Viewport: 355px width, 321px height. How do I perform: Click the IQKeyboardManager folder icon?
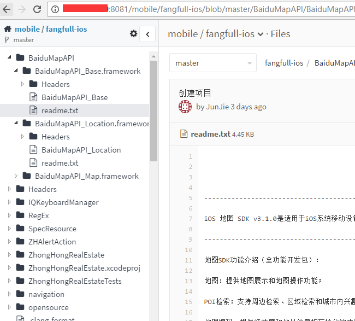[20, 202]
